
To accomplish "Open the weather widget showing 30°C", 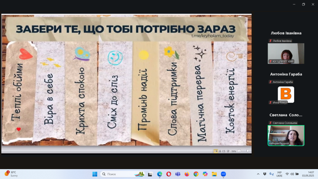I will coord(11,174).
